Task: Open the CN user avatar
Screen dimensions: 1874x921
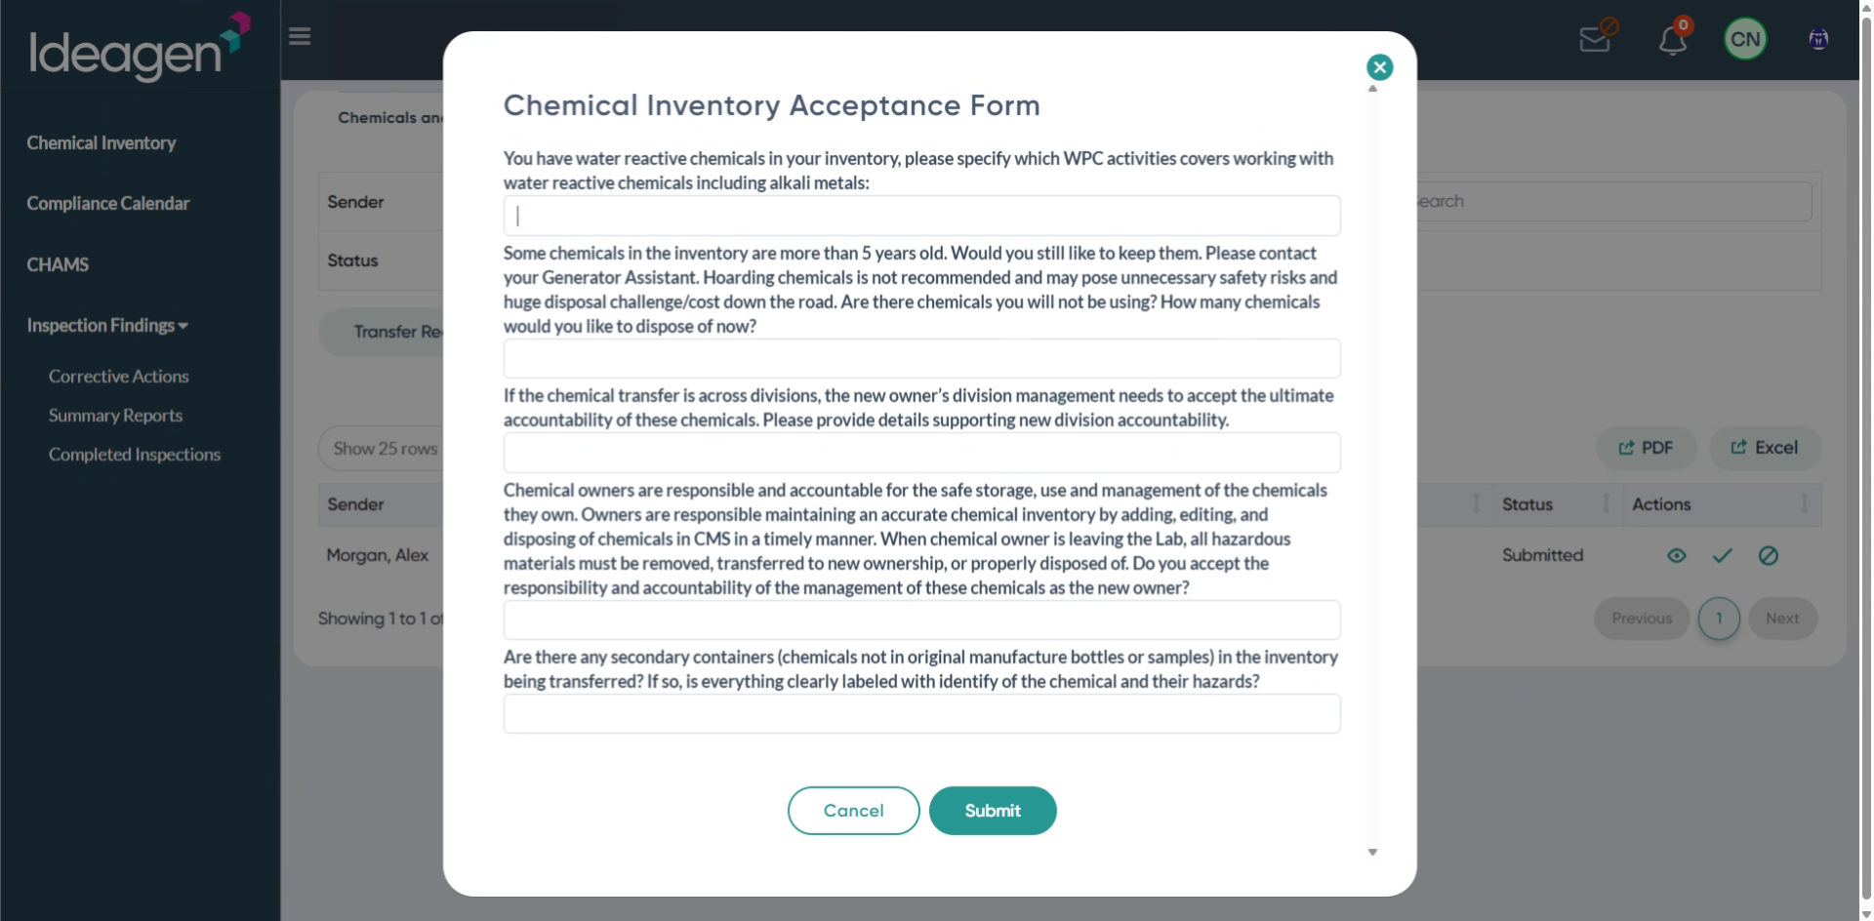Action: (1745, 39)
